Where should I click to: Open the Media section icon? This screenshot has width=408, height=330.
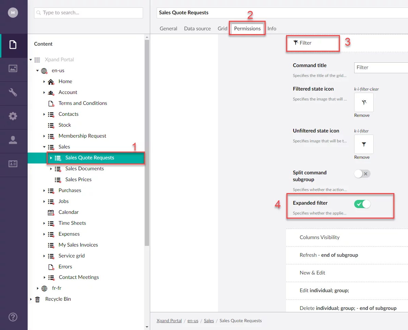tap(13, 68)
